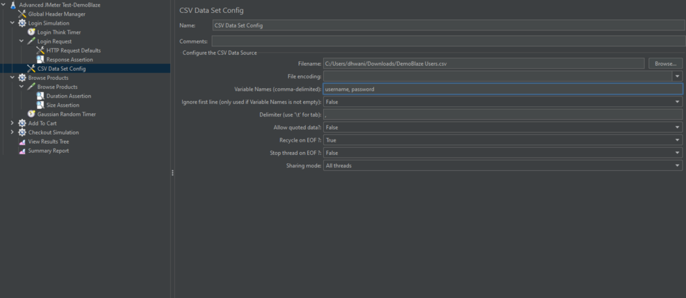Select Login Think Timer tree item

tap(59, 32)
